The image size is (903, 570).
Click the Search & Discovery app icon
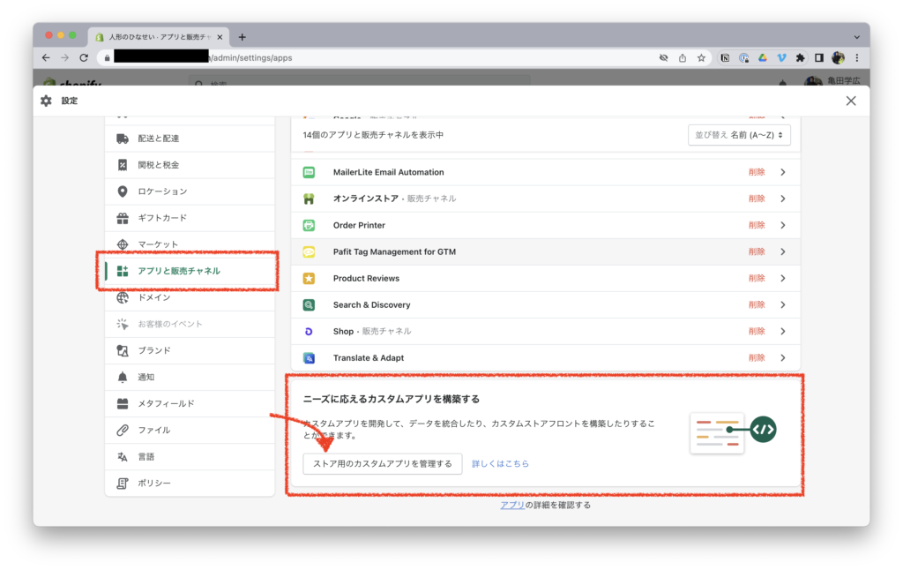[310, 305]
